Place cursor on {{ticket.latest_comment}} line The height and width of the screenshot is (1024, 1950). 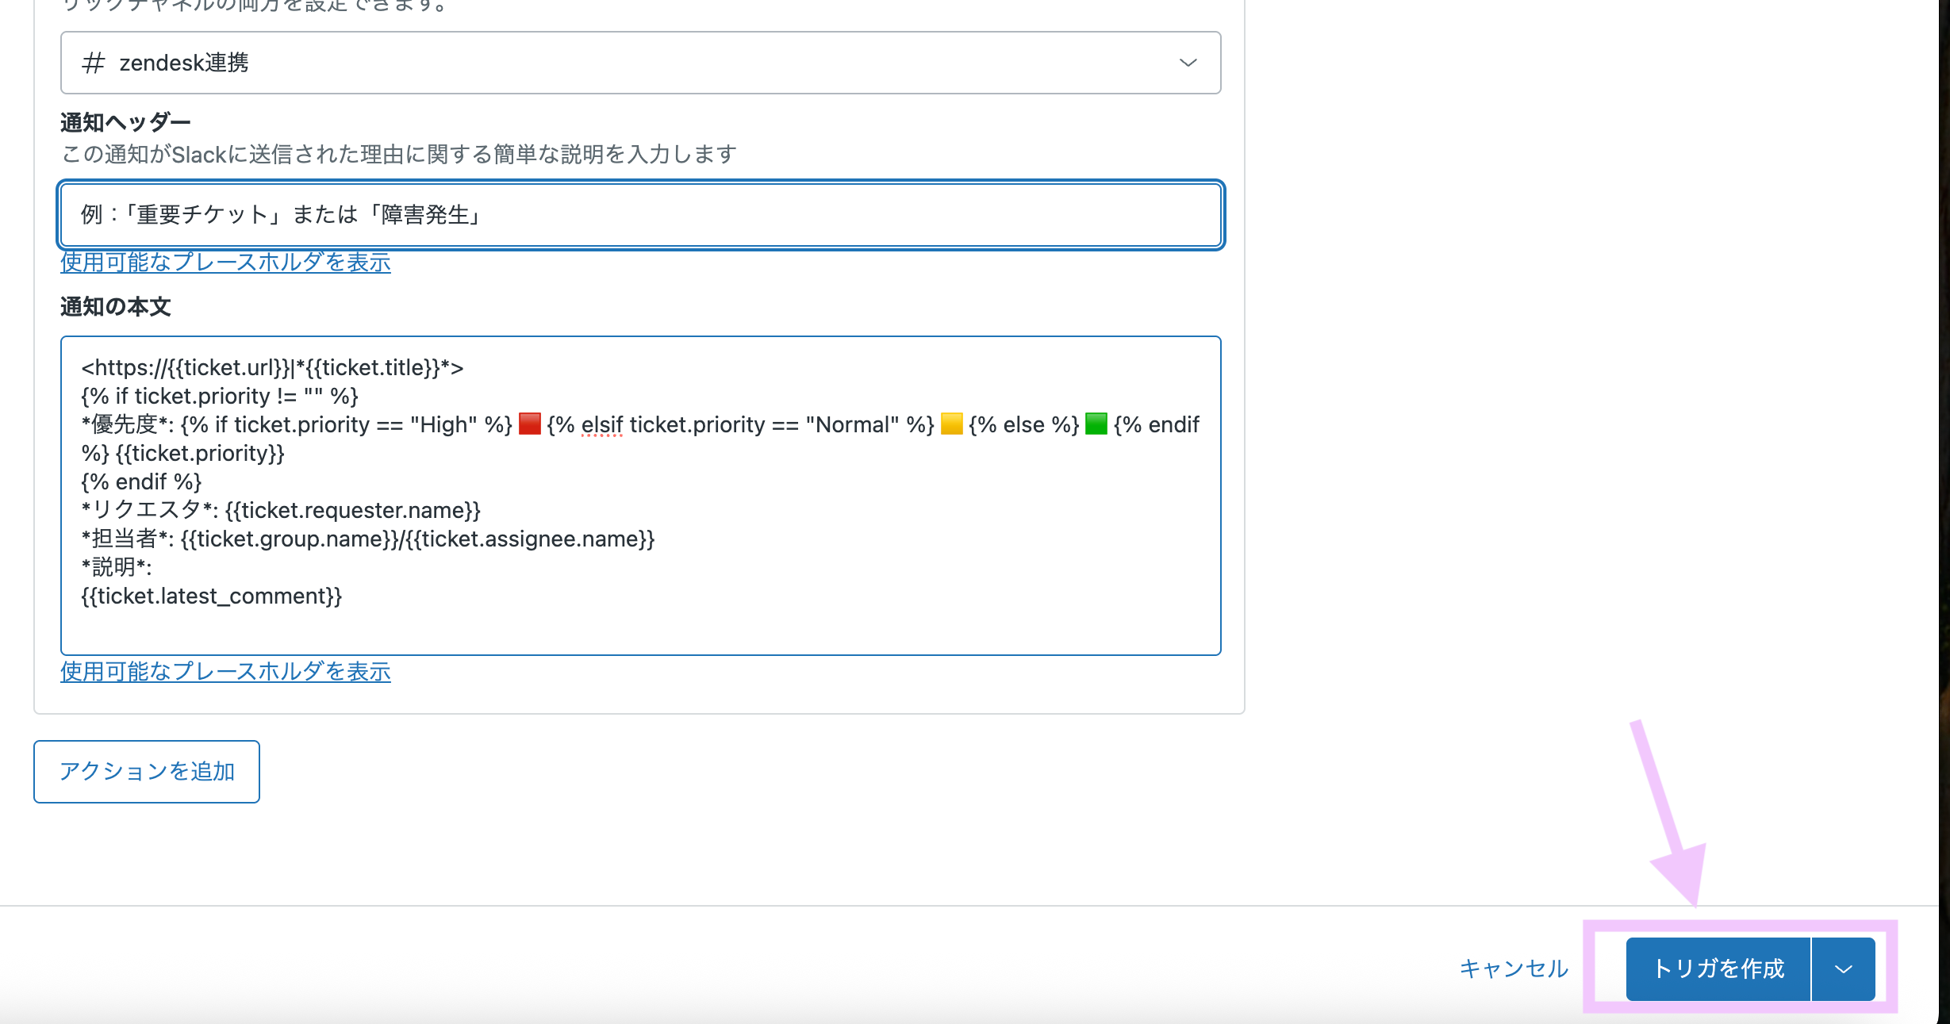212,596
